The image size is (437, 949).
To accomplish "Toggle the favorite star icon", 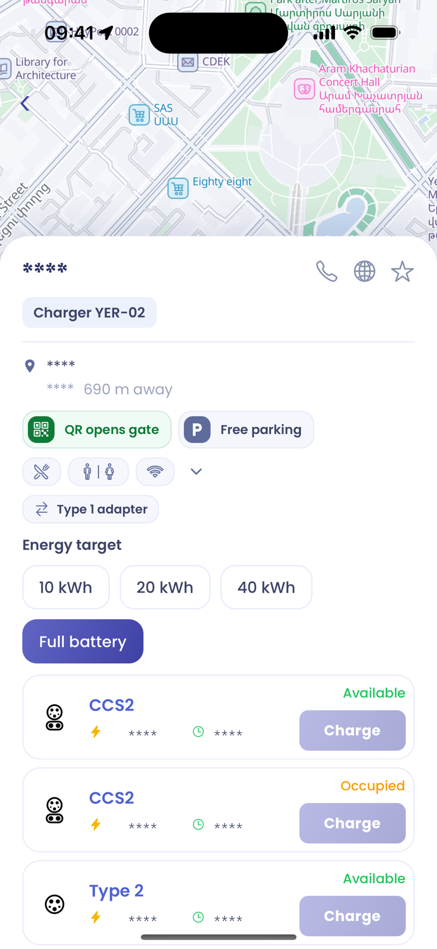I will (x=402, y=272).
